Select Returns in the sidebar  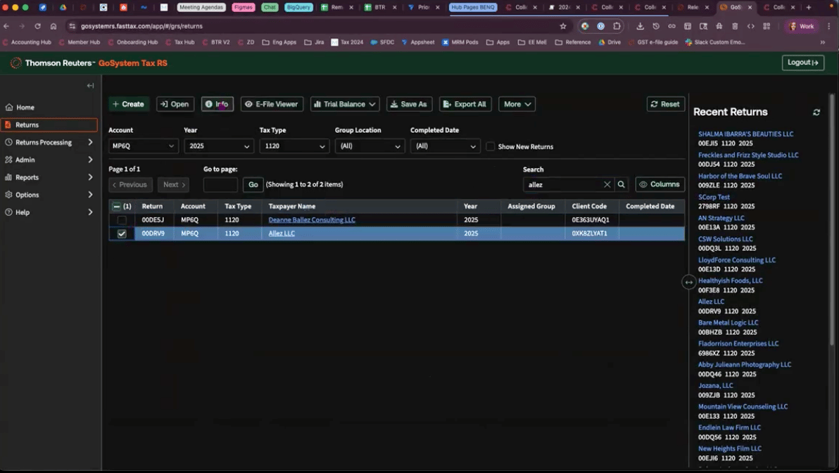49,125
